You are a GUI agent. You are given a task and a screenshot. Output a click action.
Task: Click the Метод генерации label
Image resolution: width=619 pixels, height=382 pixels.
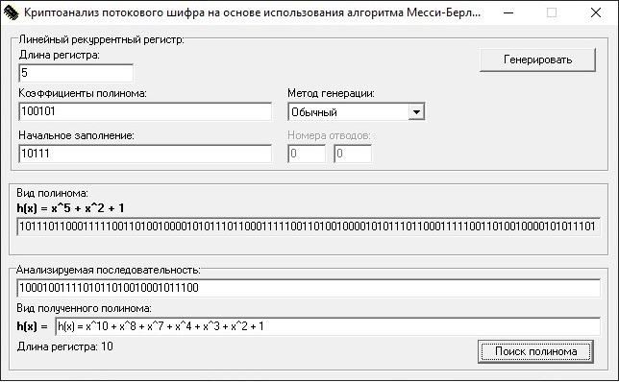click(331, 93)
